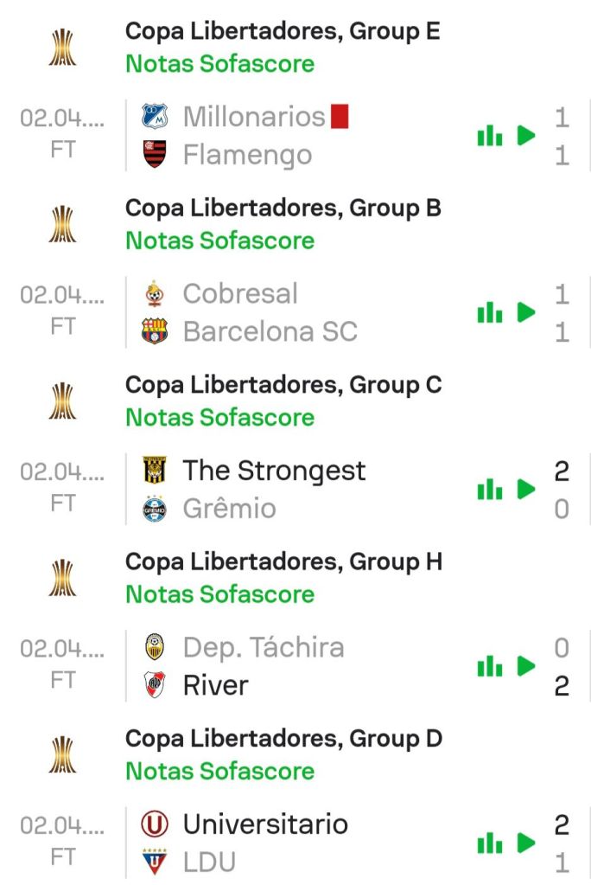Click the Millonarios red card indicator
591x885 pixels.
point(340,116)
